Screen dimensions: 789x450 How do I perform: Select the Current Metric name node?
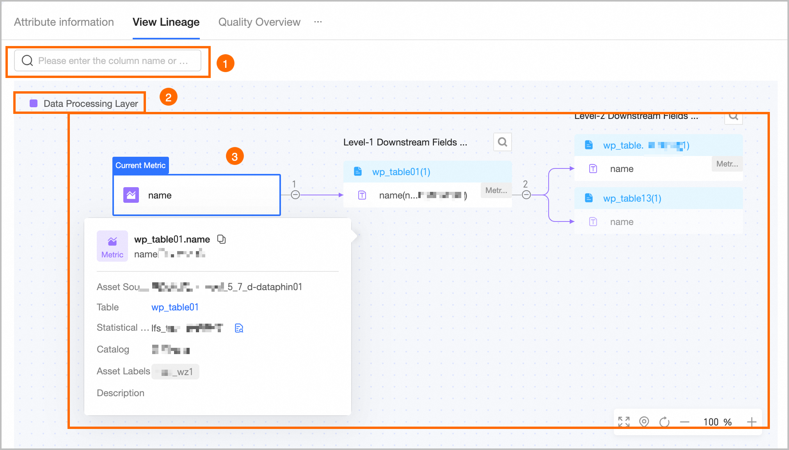point(197,195)
